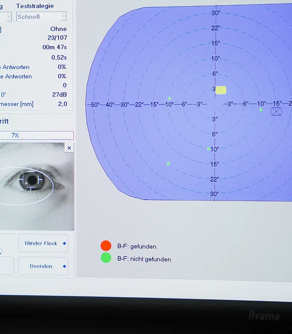Click the B-F: gefunden legend text
Viewport: 292px width, 334px height.
pos(137,247)
